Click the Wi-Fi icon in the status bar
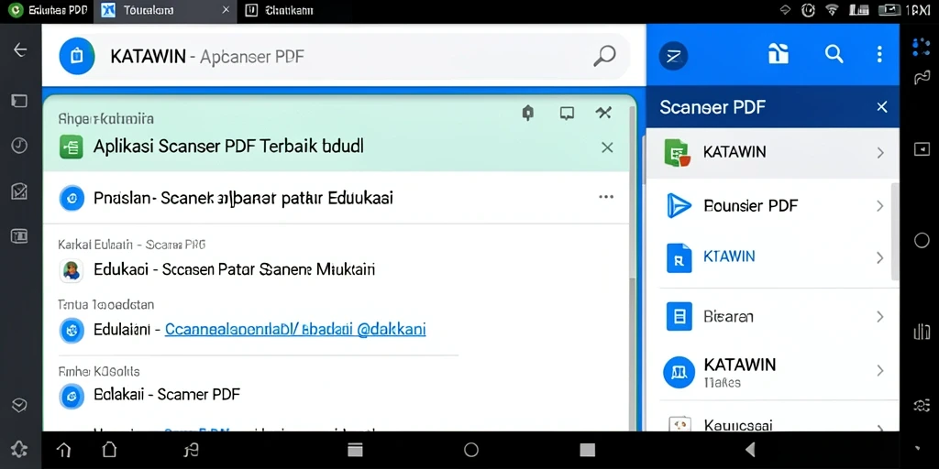 pos(832,10)
